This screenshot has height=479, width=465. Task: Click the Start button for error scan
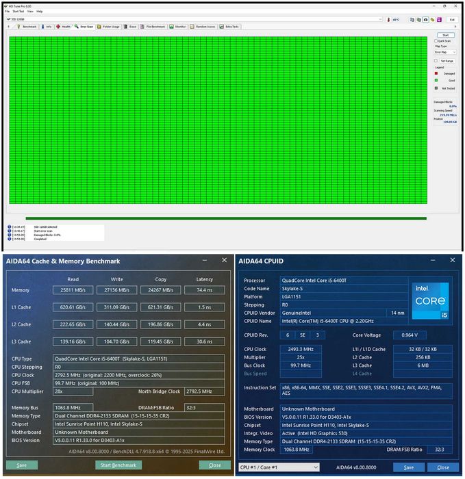[446, 35]
